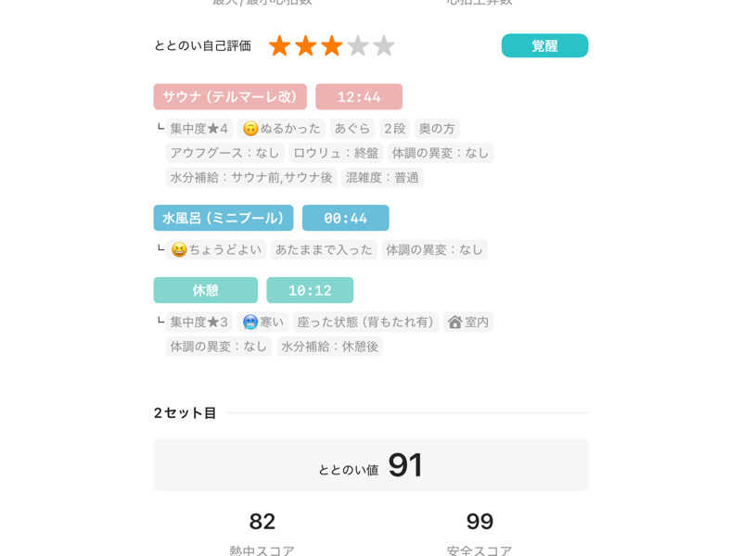
Task: Click the cold face emoji beside 寒い
Action: point(249,322)
